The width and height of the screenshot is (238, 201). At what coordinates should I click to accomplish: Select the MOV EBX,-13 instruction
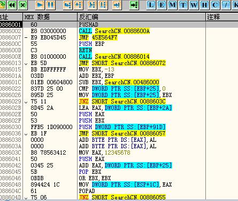[97, 69]
